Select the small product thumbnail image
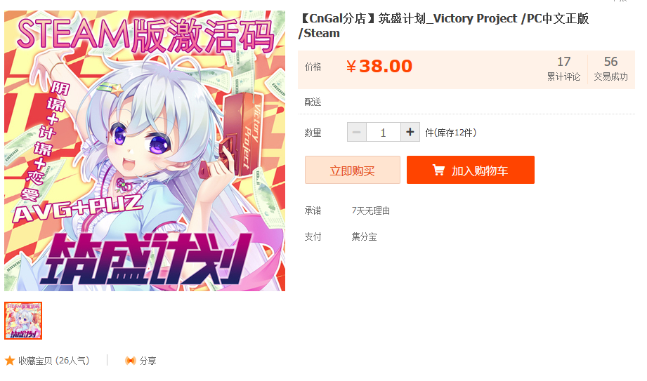 coord(23,321)
